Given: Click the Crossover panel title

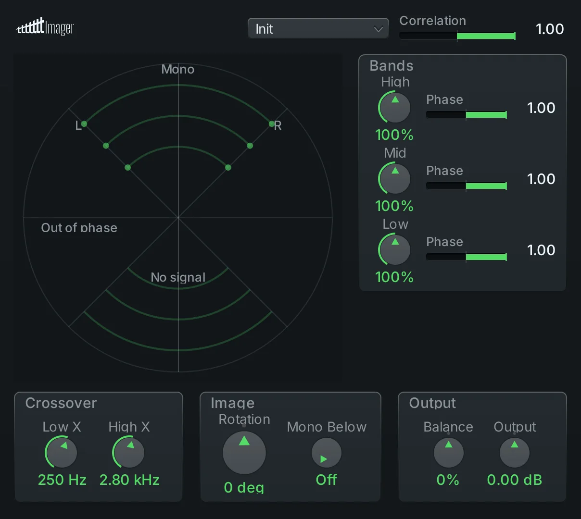Looking at the screenshot, I should (x=61, y=403).
